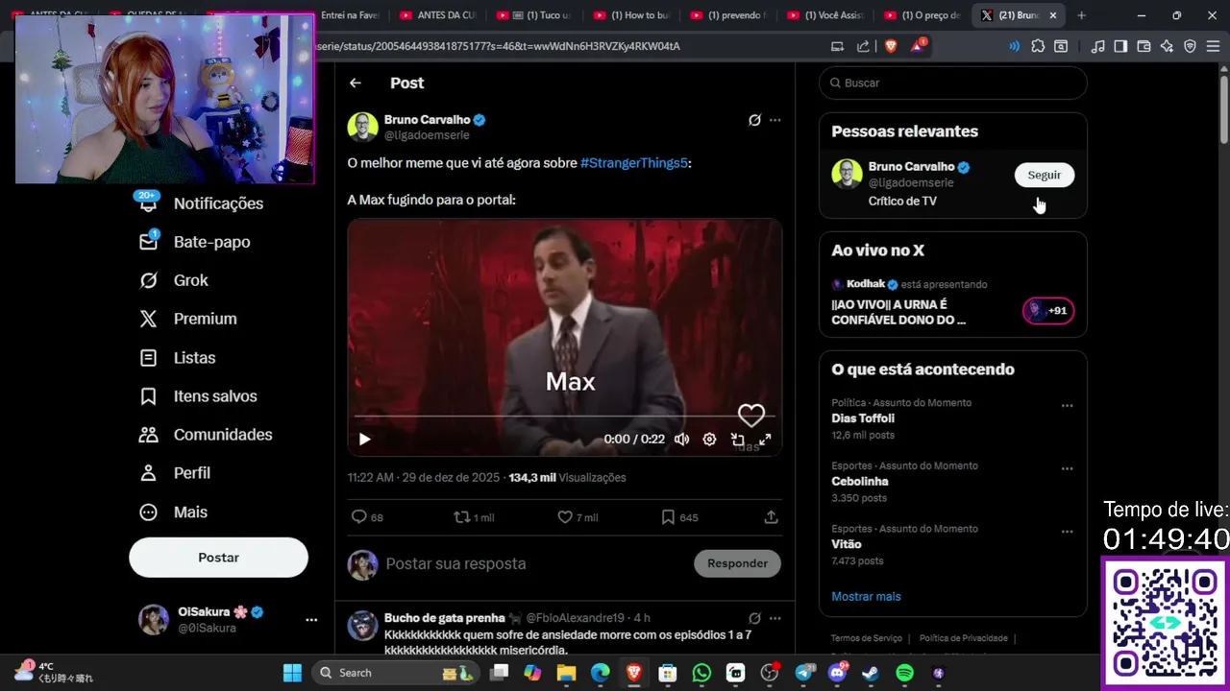The width and height of the screenshot is (1230, 691).
Task: Click Mostrar mais under trends
Action: tap(866, 596)
